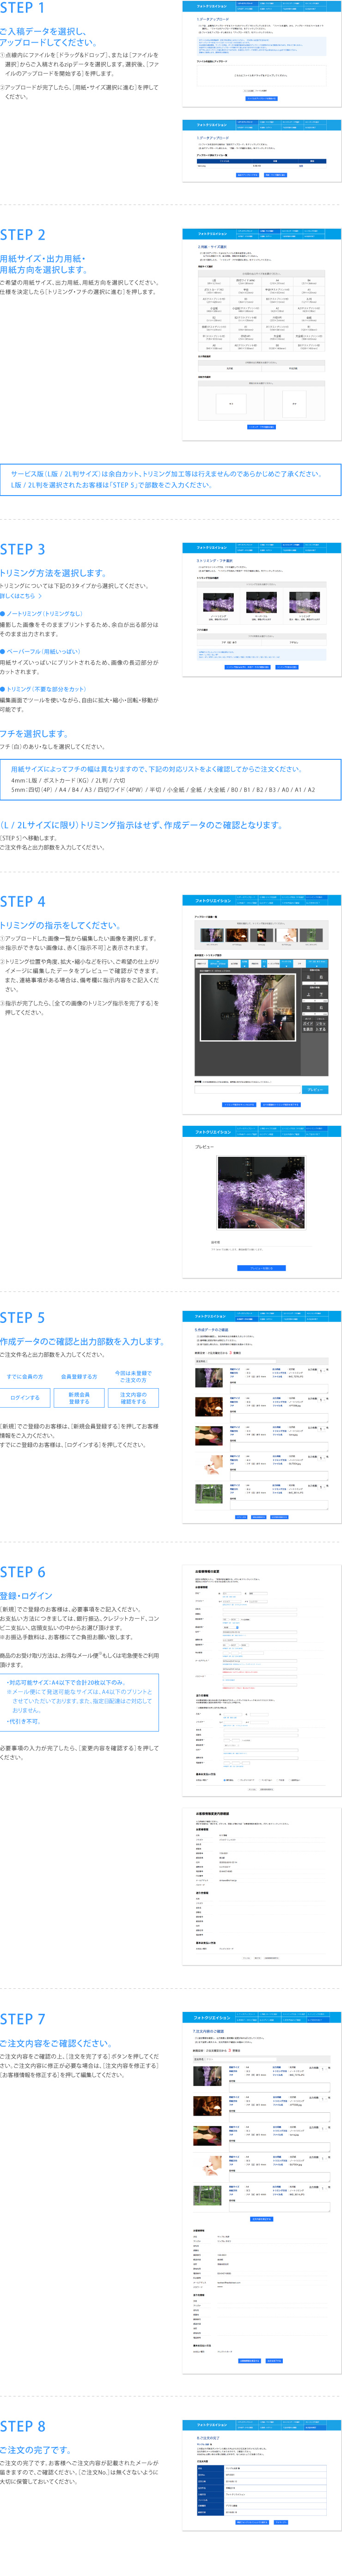This screenshot has height=2576, width=342.
Task: Click the ログインする button in STEP 5
Action: coord(25,1398)
